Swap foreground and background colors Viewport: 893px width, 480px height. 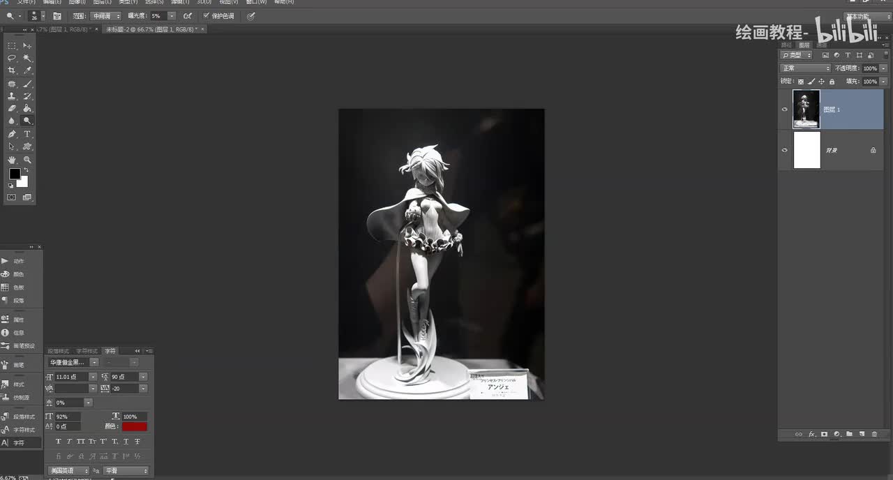(x=27, y=170)
